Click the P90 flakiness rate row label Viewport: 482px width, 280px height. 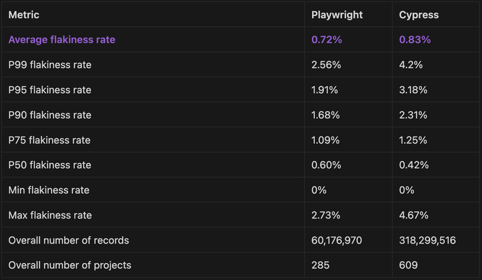tap(50, 115)
